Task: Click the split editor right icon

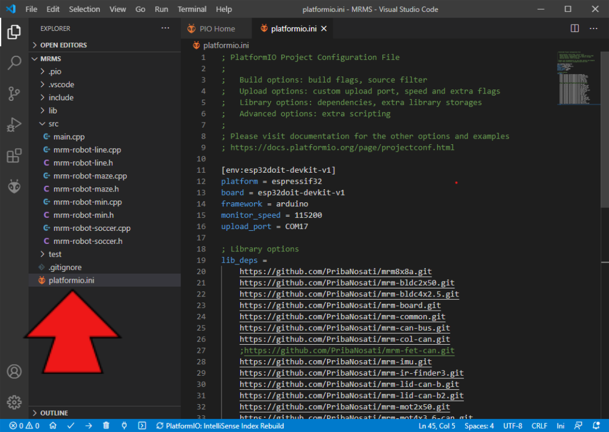Action: pos(575,28)
